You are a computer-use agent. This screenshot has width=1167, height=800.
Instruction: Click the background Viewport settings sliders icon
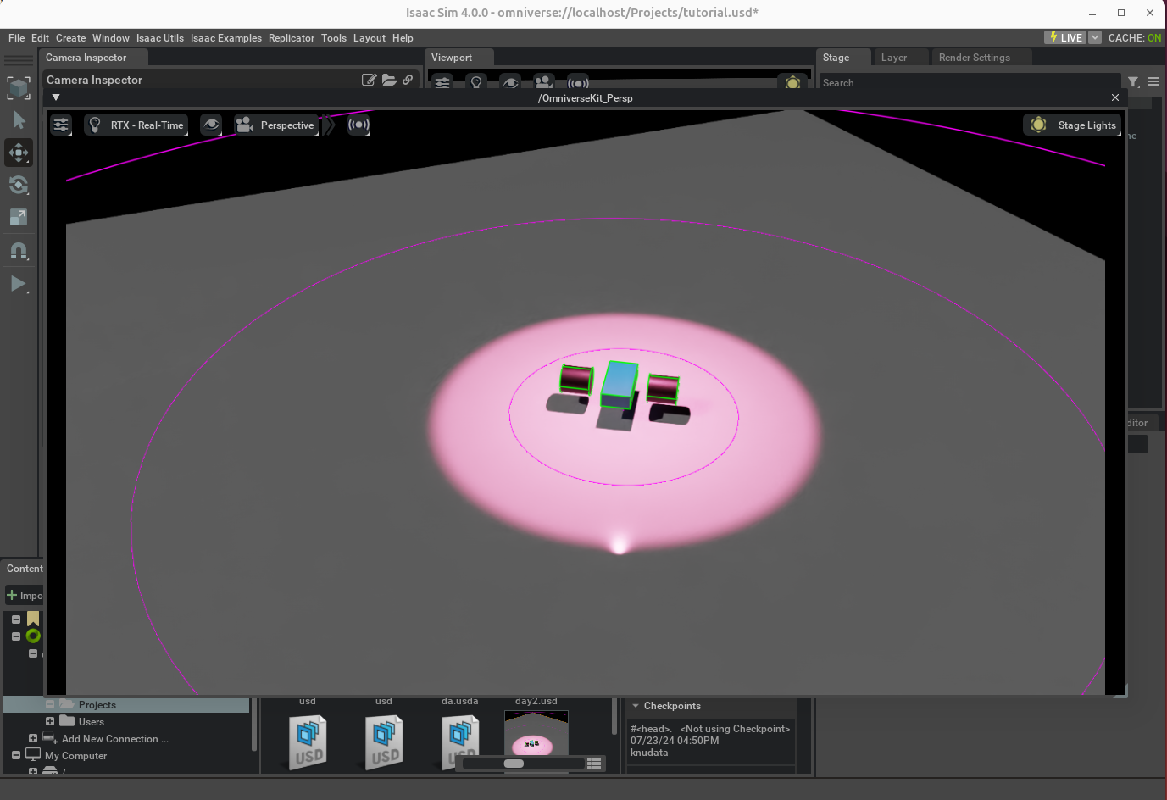pos(442,82)
